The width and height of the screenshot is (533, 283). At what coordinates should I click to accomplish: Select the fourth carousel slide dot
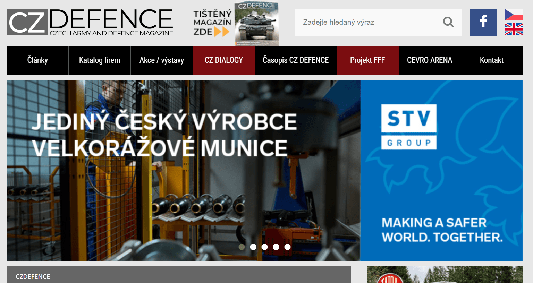click(276, 247)
